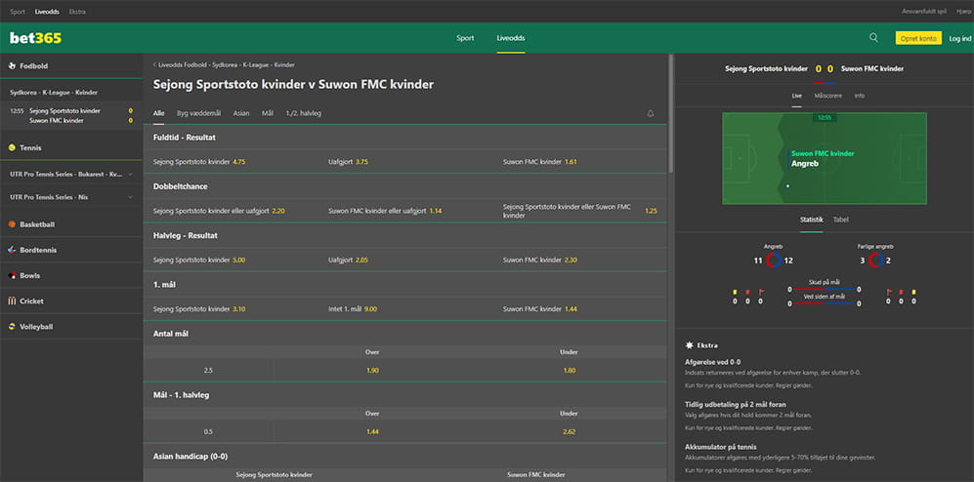974x482 pixels.
Task: Switch to the Live match tab
Action: tap(797, 97)
